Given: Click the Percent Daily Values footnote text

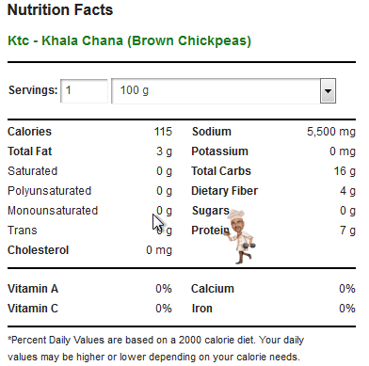Looking at the screenshot, I should (x=155, y=348).
